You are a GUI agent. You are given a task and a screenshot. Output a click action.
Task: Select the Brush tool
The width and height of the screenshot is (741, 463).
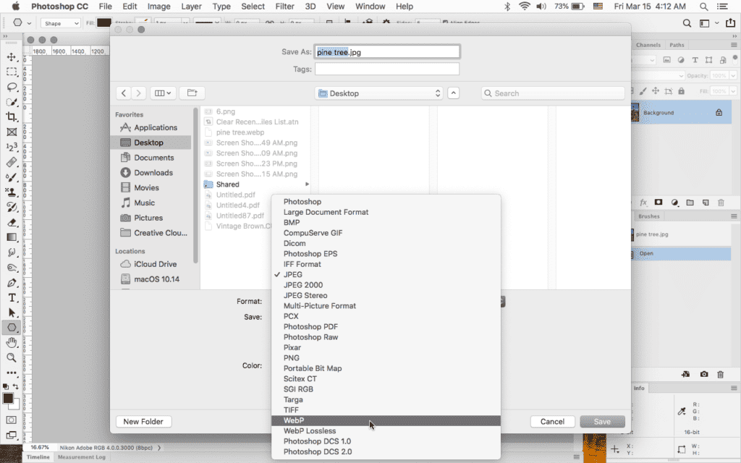[x=12, y=177]
